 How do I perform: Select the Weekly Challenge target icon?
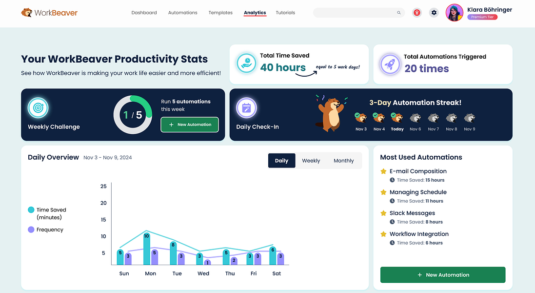[x=38, y=108]
